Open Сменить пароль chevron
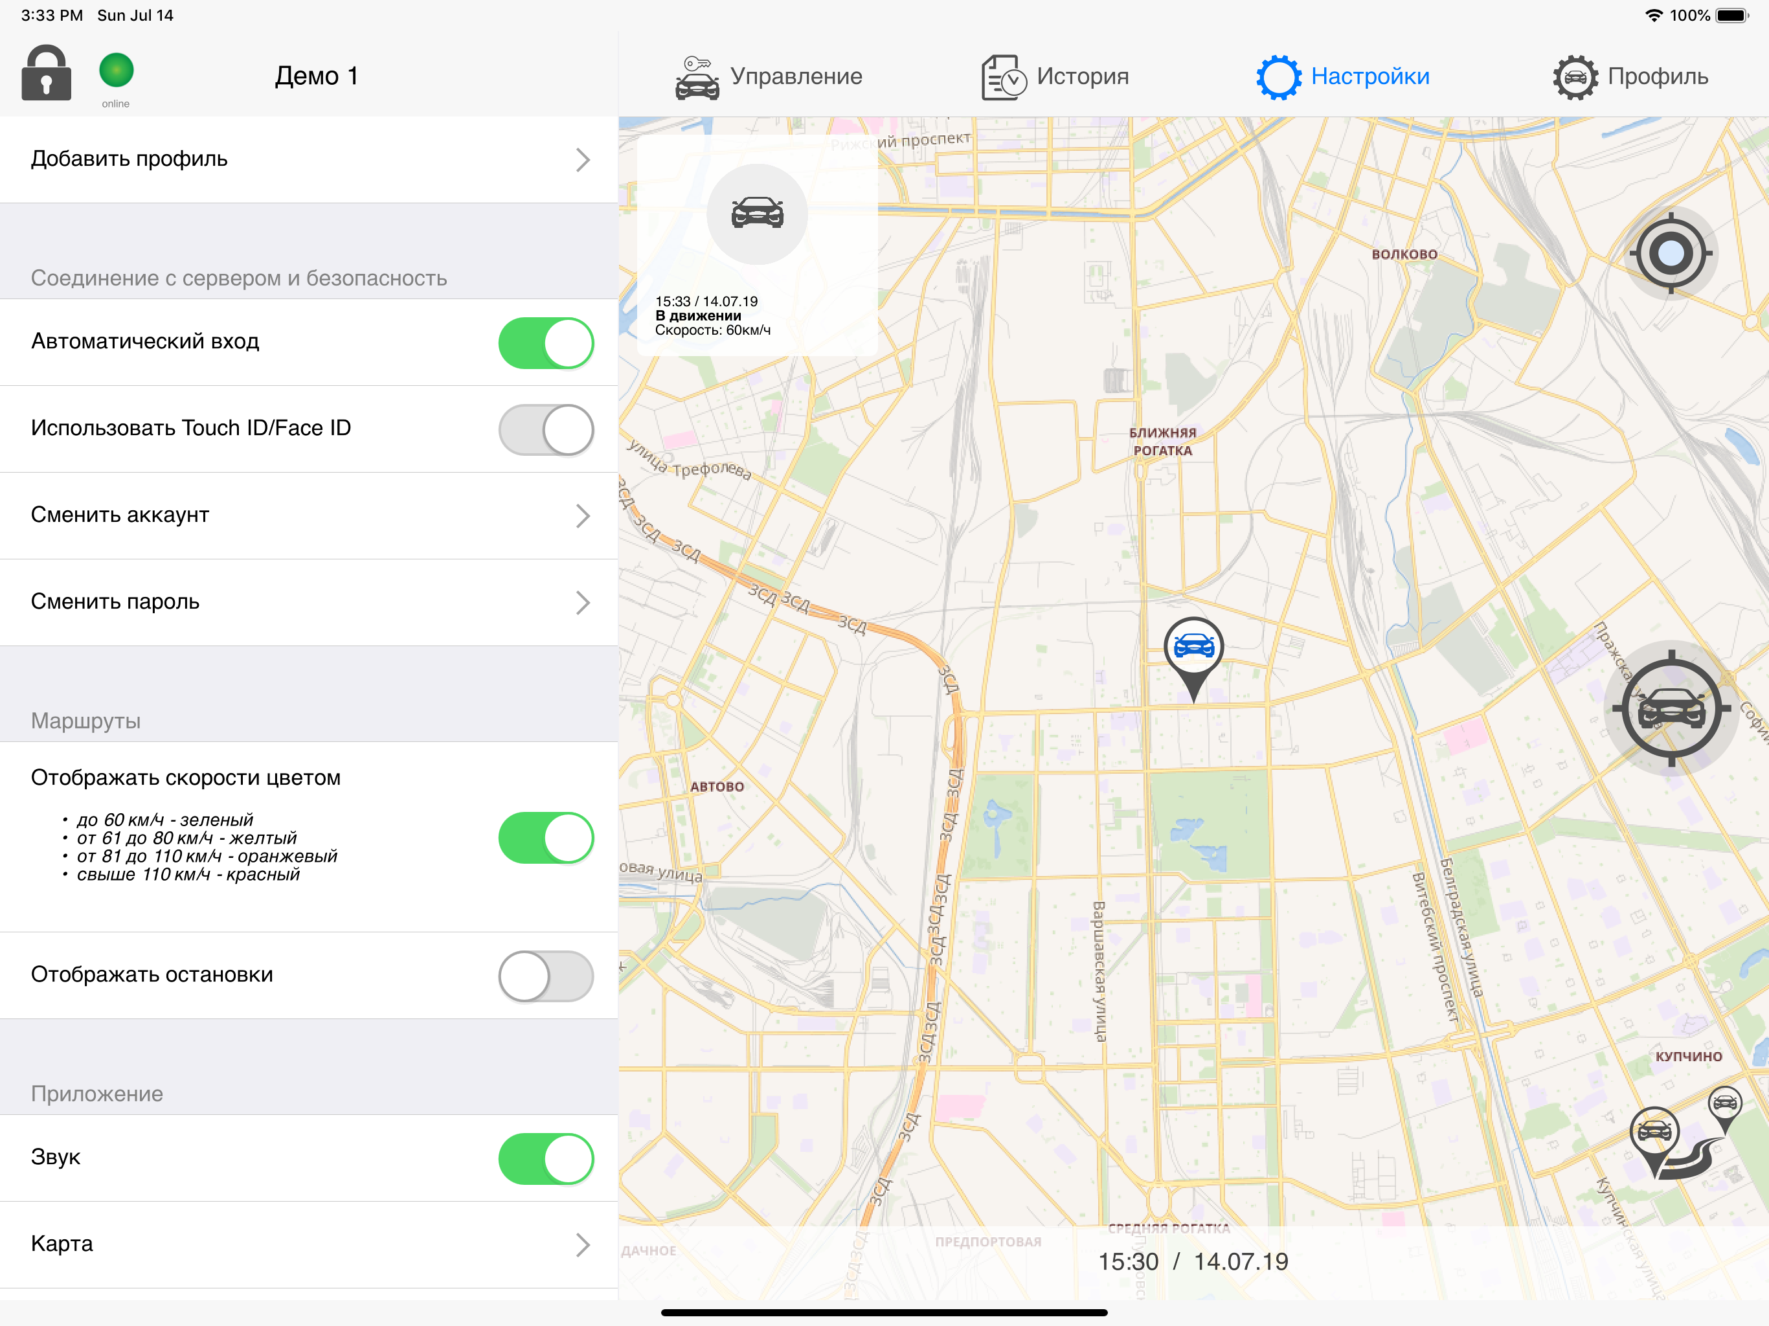The image size is (1769, 1326). coord(583,602)
